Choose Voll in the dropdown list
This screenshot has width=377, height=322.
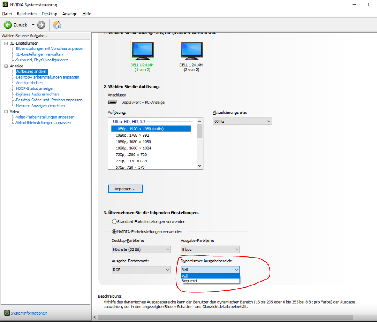(210, 276)
